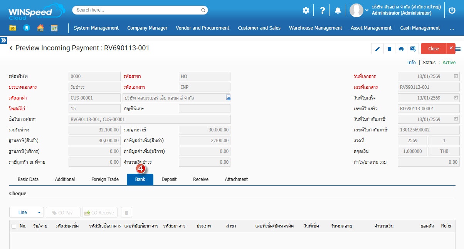Click the trash delete document icon
This screenshot has height=249, width=464.
389,49
